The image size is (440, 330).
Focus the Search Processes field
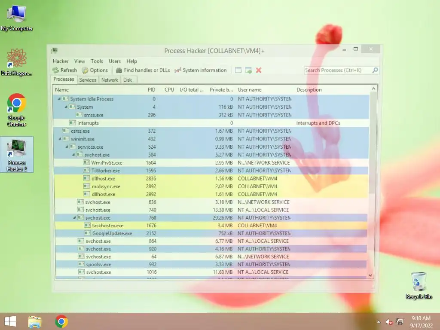338,70
